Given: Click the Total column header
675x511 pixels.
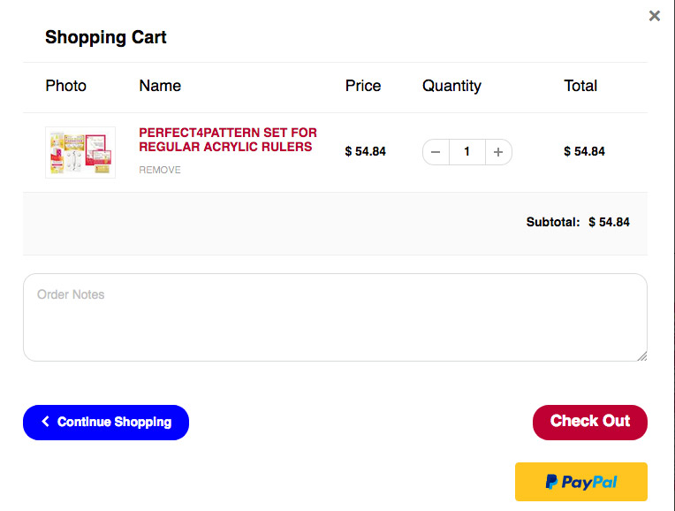Looking at the screenshot, I should tap(580, 86).
